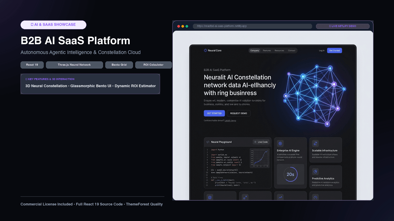
Task: Click the glowing 3D neural network sphere
Action: pos(314,95)
